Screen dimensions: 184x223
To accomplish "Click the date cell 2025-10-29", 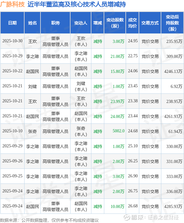I will click(12, 56).
